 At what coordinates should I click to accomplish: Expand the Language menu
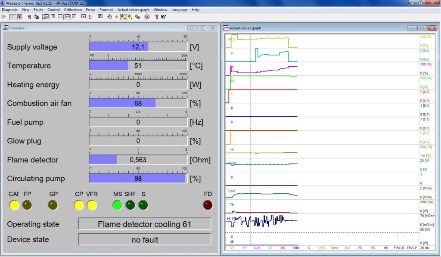(179, 9)
